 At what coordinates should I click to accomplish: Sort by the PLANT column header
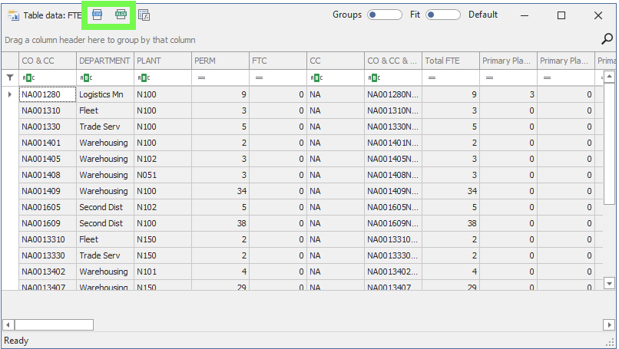point(162,61)
